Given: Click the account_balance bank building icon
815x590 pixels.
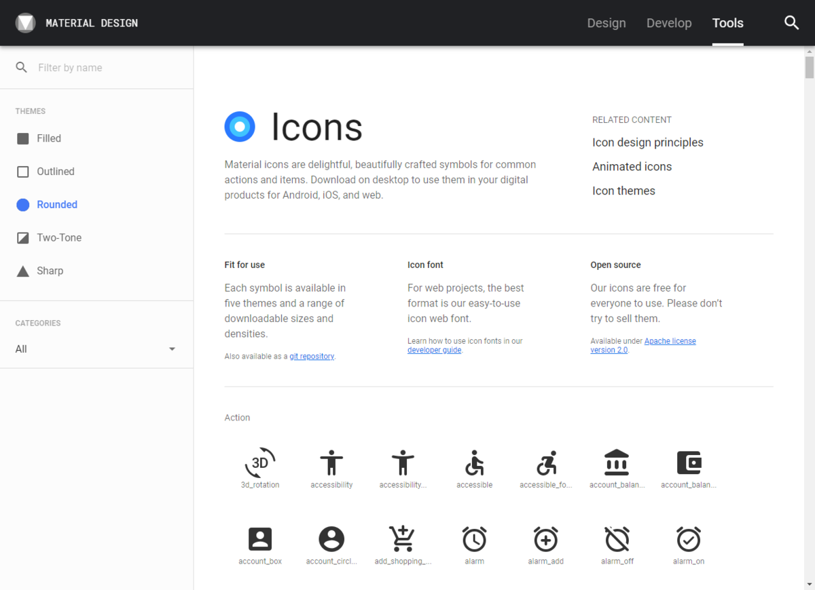Looking at the screenshot, I should (x=617, y=463).
